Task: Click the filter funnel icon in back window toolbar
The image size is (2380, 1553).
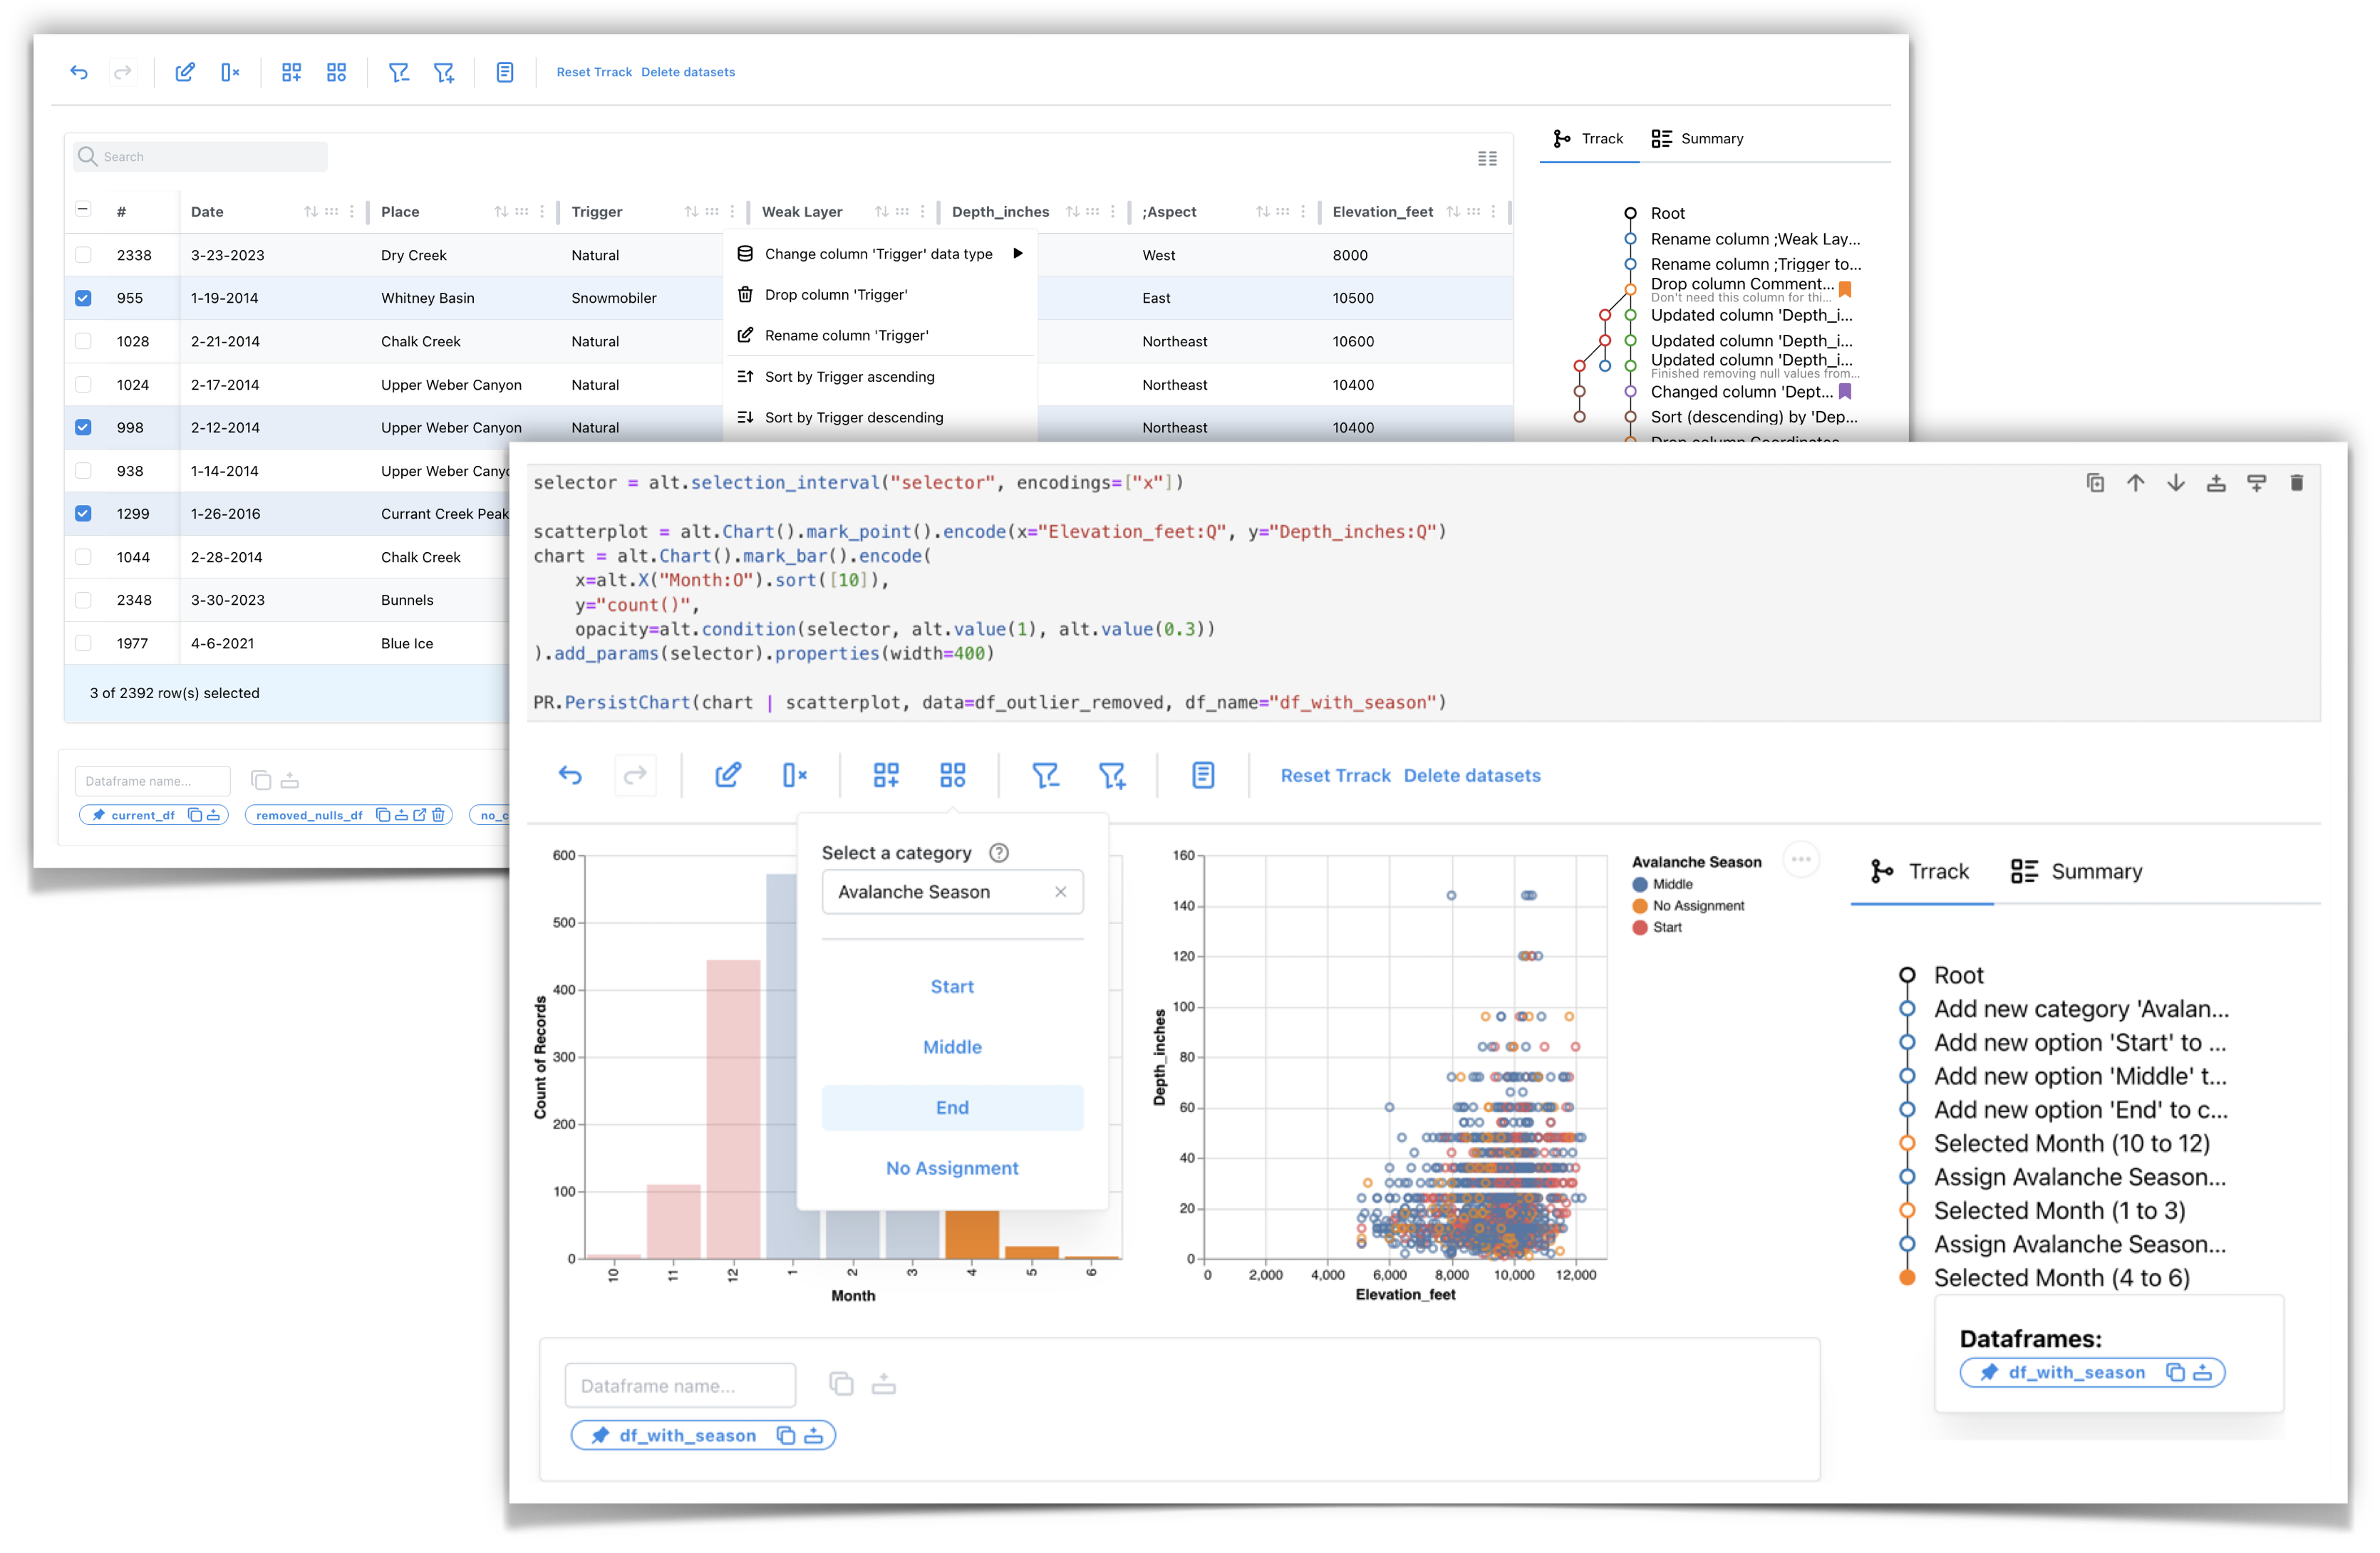Action: pos(398,72)
